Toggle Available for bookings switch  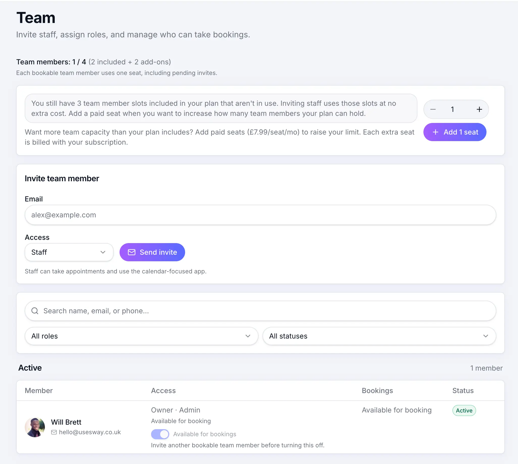click(x=160, y=434)
